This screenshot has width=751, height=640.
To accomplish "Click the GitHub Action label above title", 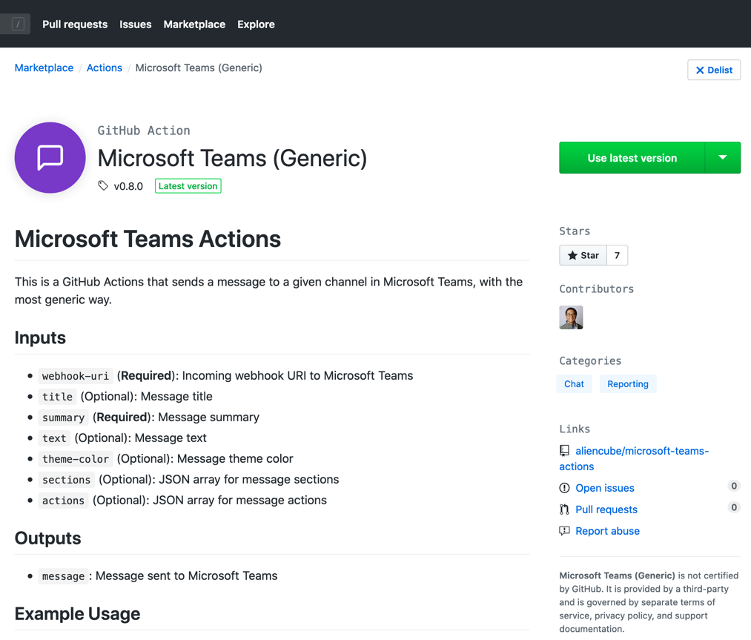I will click(144, 131).
